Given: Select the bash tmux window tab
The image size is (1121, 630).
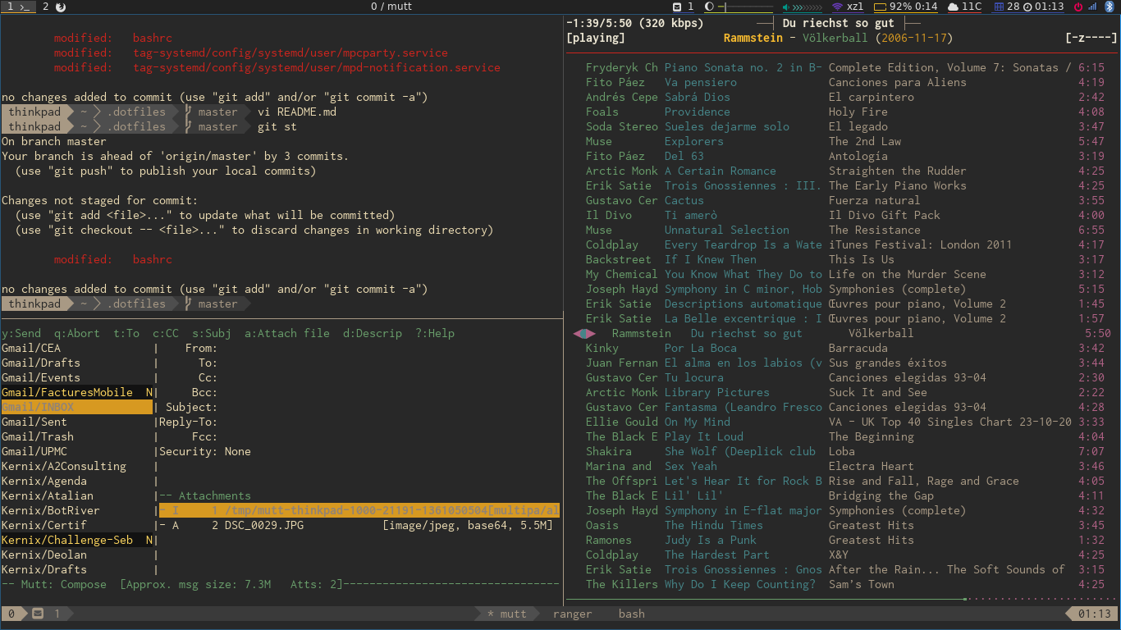Looking at the screenshot, I should click(632, 614).
